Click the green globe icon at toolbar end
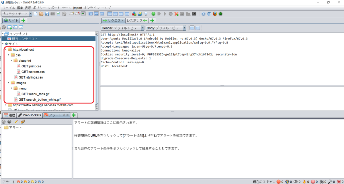The height and width of the screenshot is (184, 344). [221, 14]
